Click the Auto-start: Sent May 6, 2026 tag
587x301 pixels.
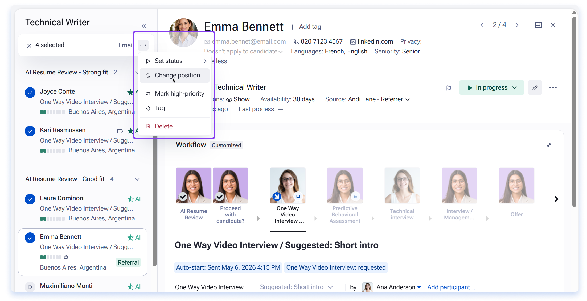pyautogui.click(x=228, y=267)
